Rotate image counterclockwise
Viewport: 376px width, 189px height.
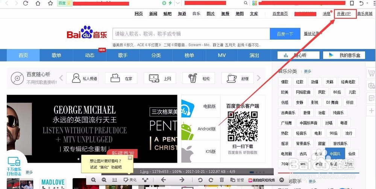pyautogui.click(x=200, y=180)
